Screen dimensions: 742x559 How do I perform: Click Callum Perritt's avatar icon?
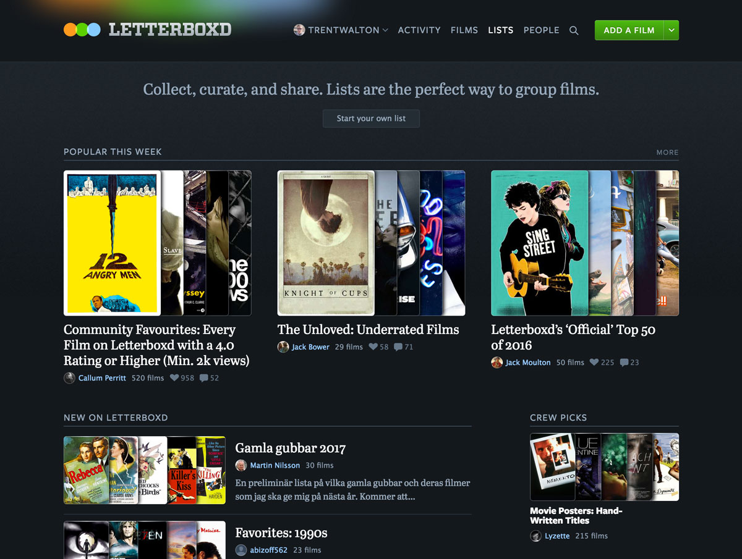[69, 378]
